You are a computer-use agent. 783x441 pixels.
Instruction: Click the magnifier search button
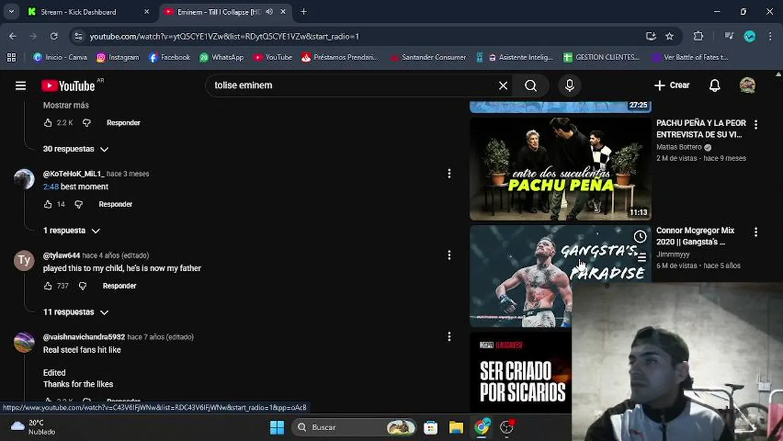tap(531, 86)
